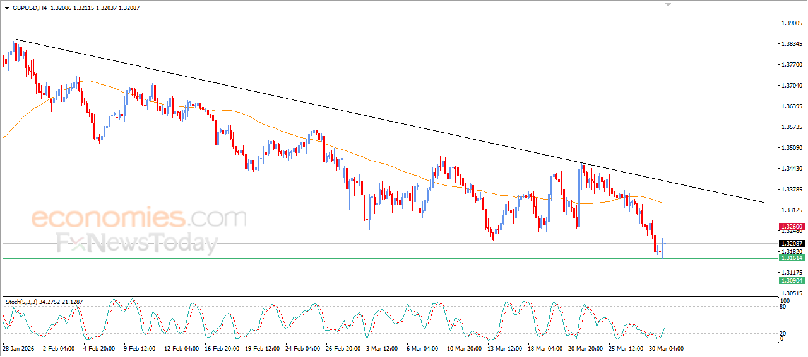Select the Stoch(5,3,3) indicator label
Image resolution: width=808 pixels, height=357 pixels.
pyautogui.click(x=23, y=302)
